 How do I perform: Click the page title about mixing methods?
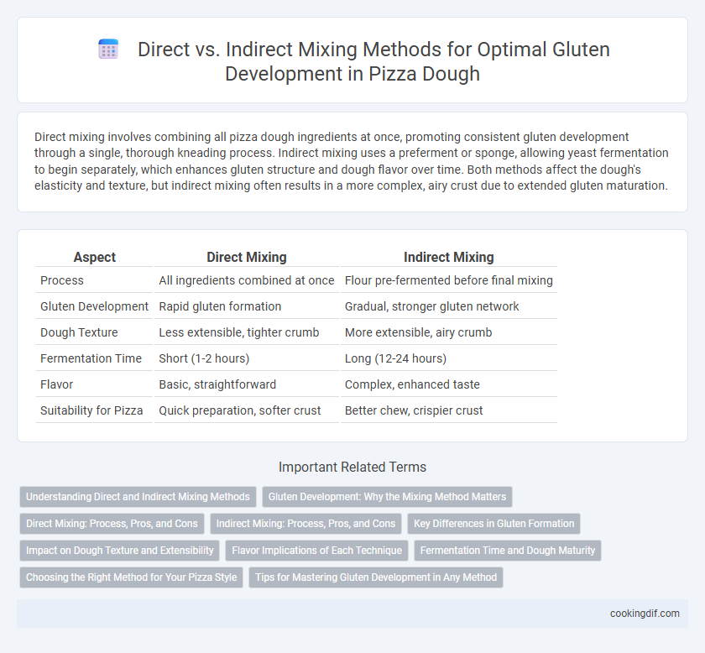pyautogui.click(x=373, y=61)
